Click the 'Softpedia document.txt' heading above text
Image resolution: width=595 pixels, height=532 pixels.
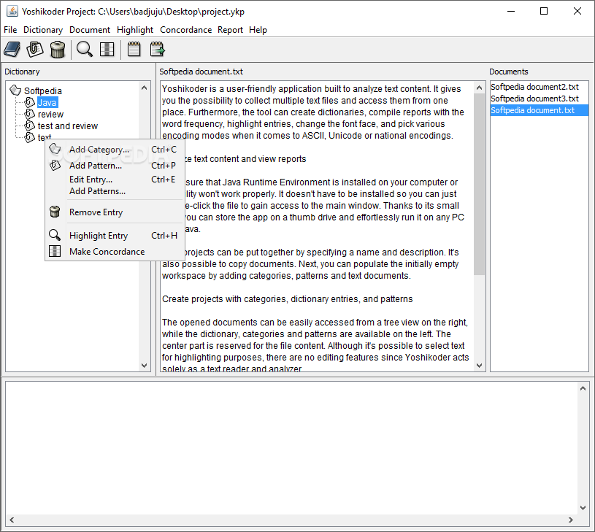pos(201,72)
